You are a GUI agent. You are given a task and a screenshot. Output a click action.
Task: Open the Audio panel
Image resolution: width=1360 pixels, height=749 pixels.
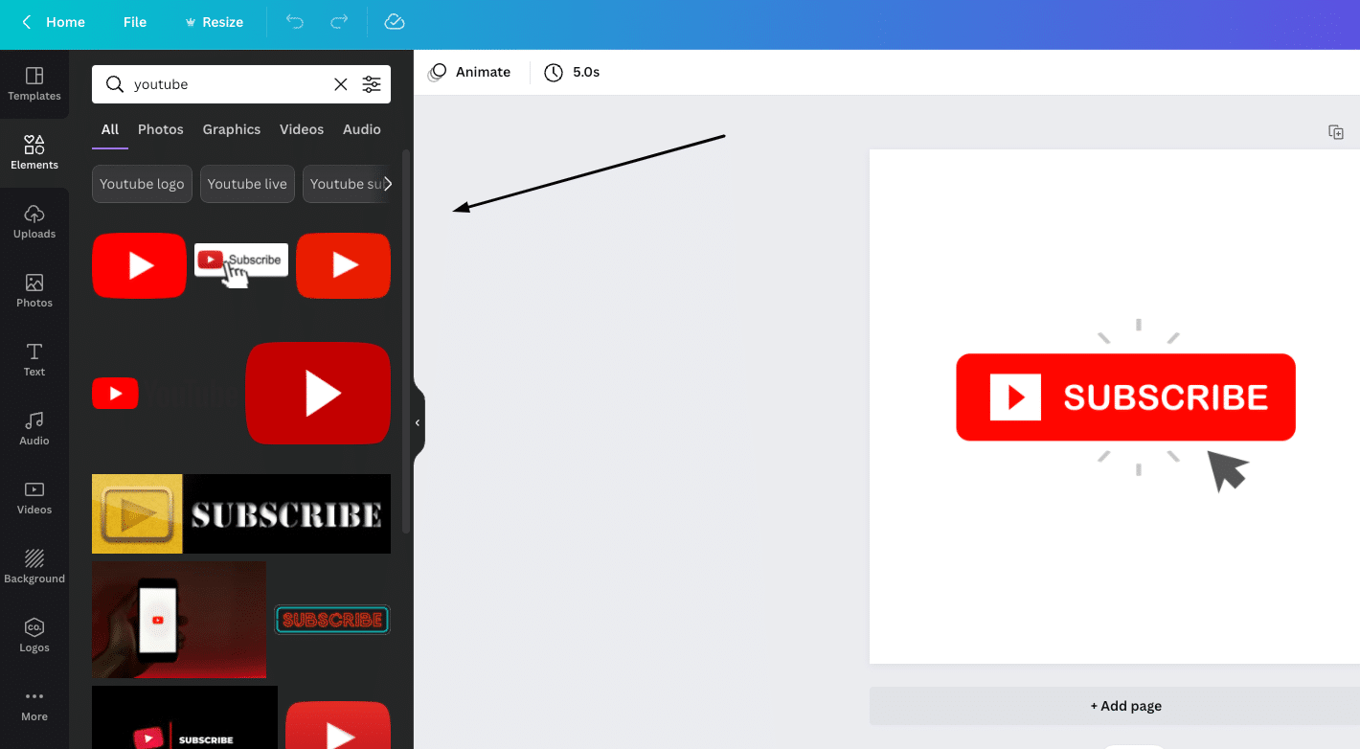(x=34, y=427)
